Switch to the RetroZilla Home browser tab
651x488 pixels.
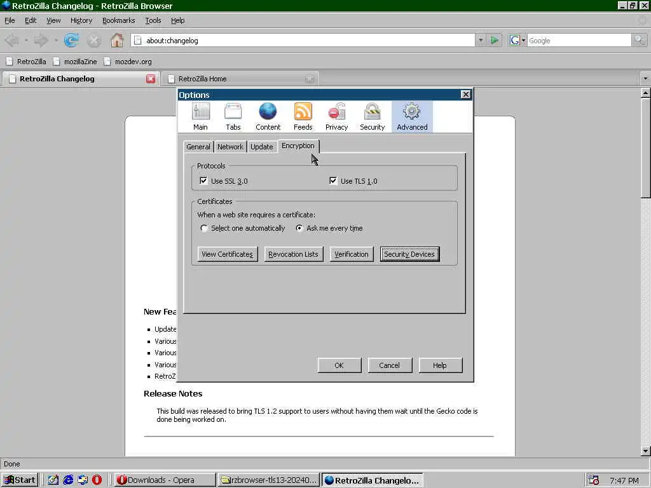point(240,79)
